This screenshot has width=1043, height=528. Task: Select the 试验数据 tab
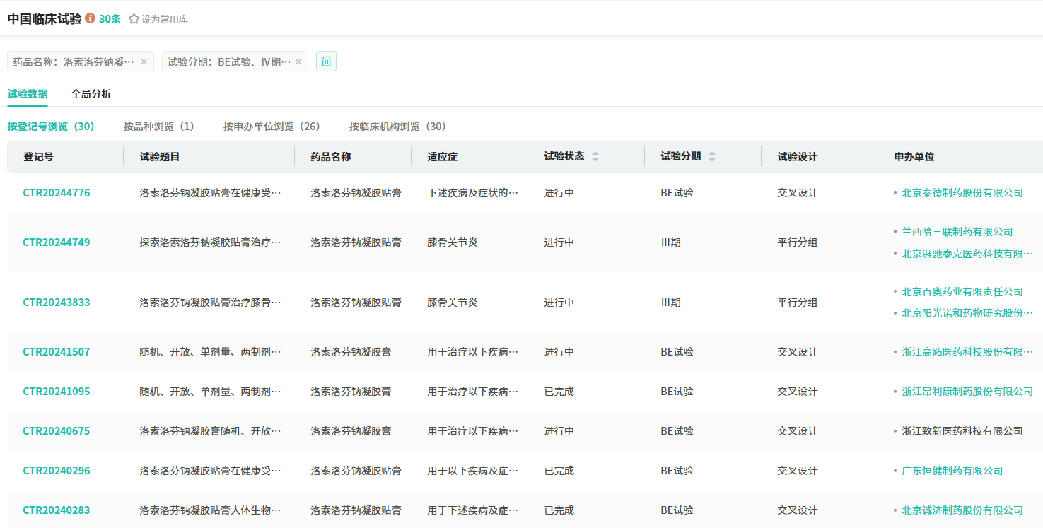(28, 94)
